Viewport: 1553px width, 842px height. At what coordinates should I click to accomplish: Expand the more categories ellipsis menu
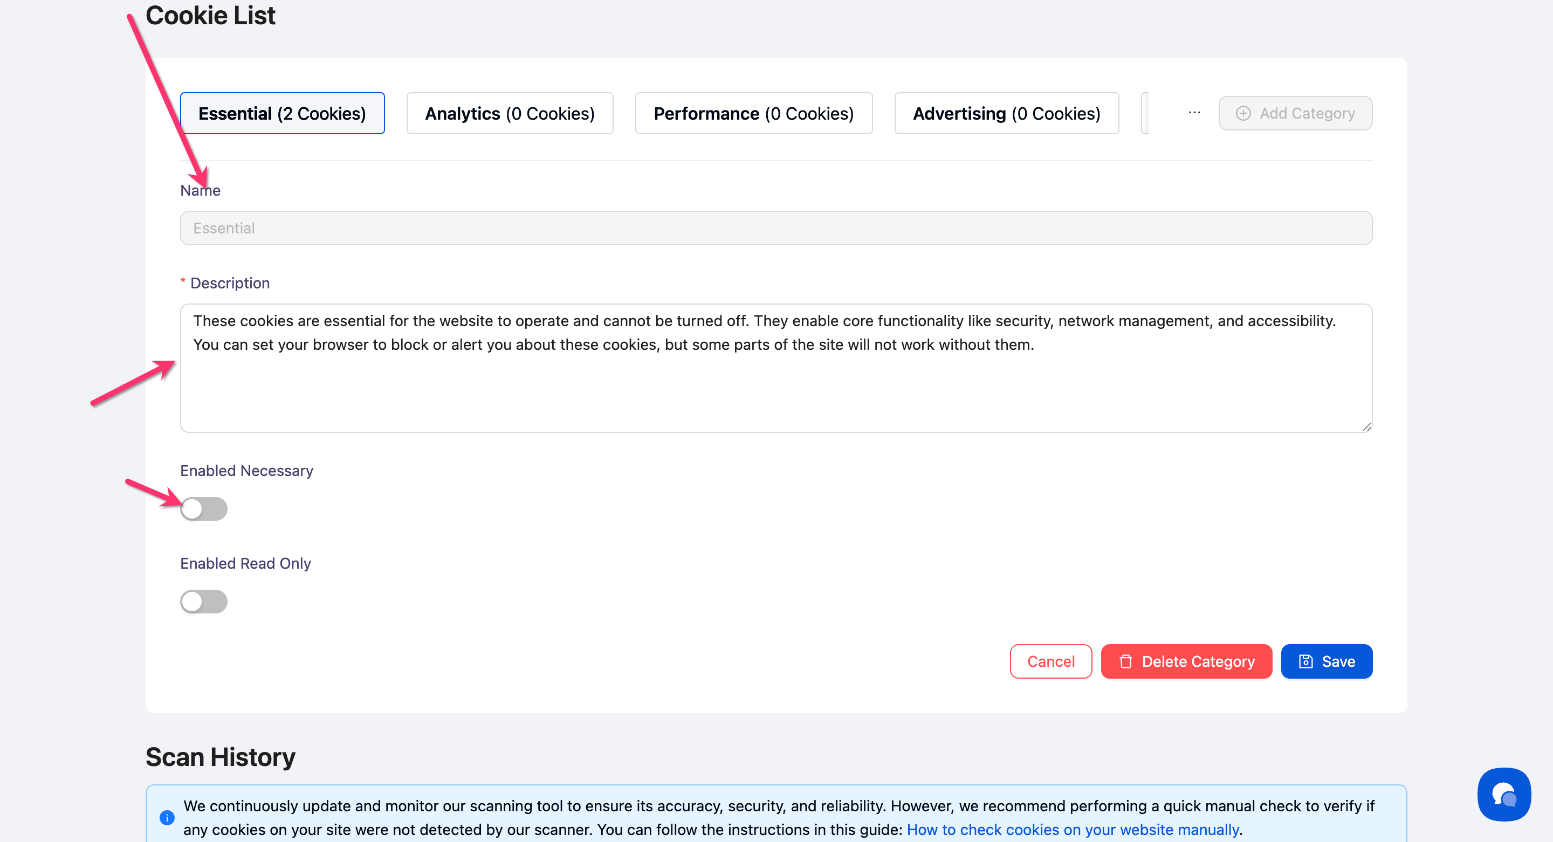pyautogui.click(x=1194, y=113)
